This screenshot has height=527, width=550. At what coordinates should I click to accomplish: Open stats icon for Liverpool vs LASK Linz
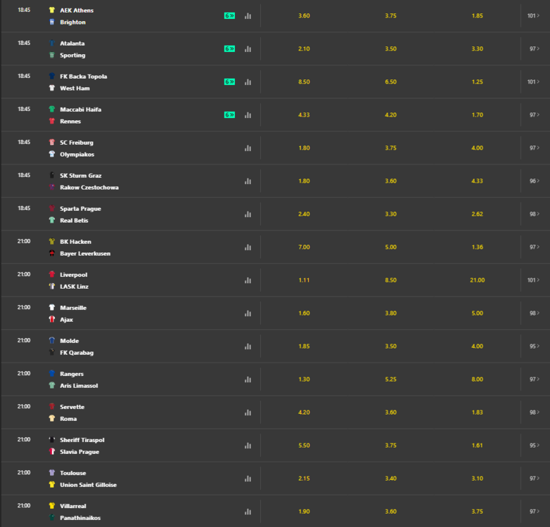(248, 280)
